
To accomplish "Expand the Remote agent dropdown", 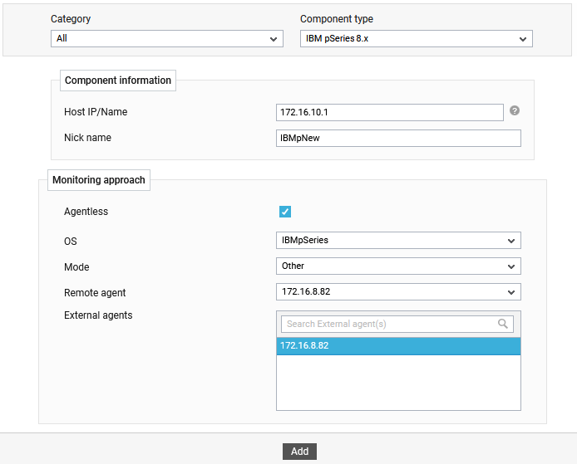I will pos(398,291).
